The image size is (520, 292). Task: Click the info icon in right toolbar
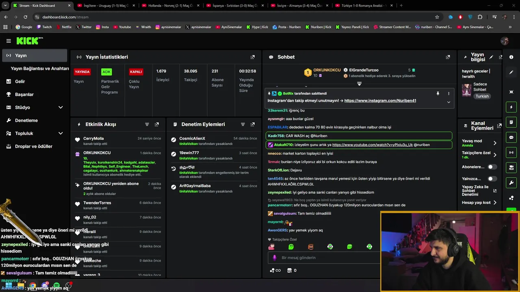[x=511, y=57]
